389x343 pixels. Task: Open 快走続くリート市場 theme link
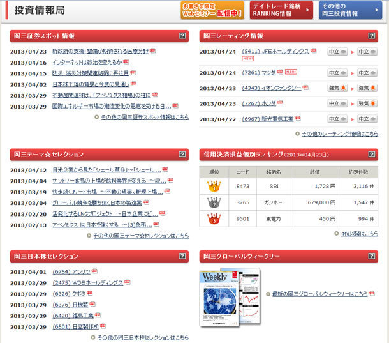click(x=108, y=192)
